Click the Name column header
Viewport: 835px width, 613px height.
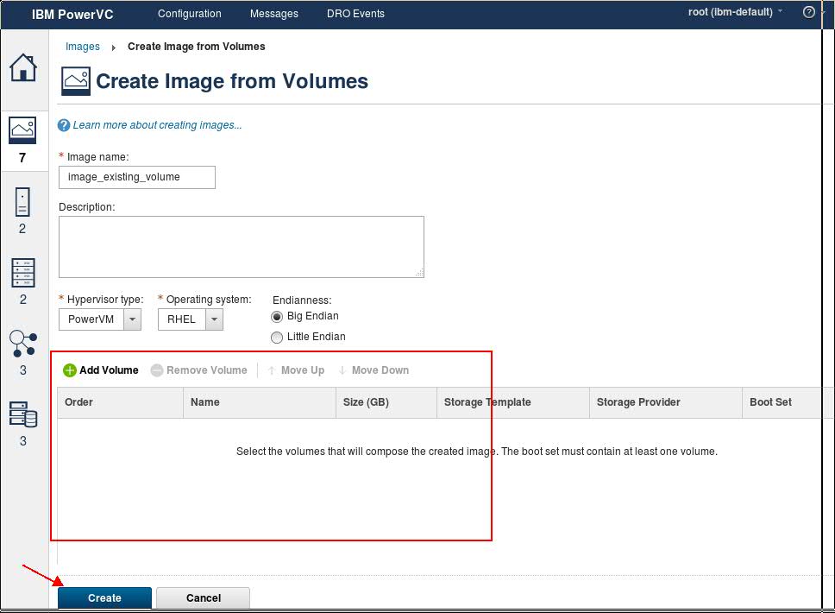260,402
